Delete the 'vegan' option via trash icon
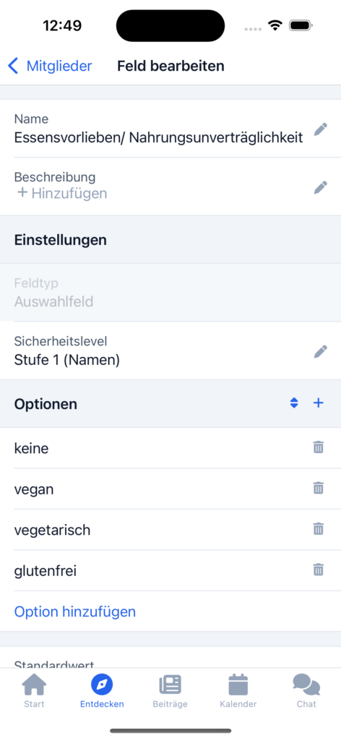The image size is (341, 740). pyautogui.click(x=319, y=488)
